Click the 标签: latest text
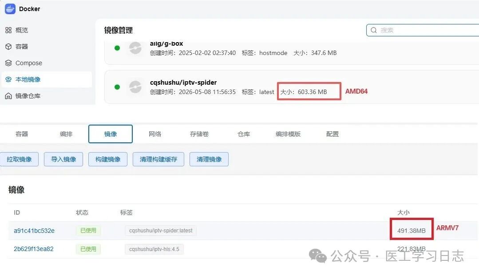 (x=258, y=92)
